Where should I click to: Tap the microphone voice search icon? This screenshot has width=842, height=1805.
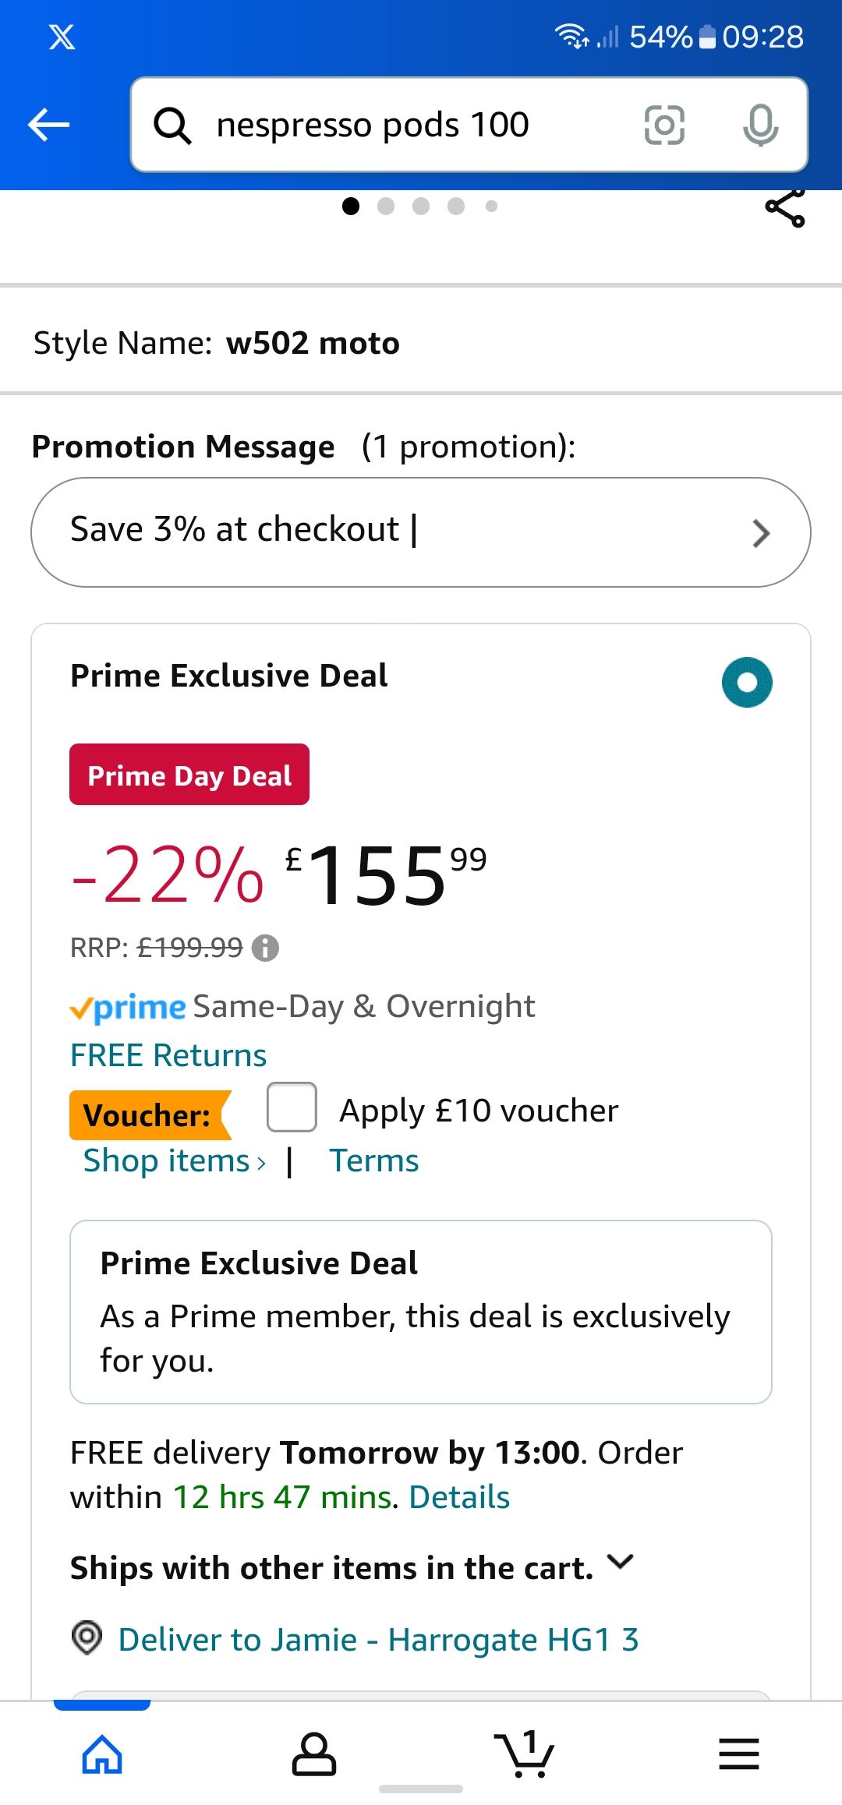(x=760, y=125)
